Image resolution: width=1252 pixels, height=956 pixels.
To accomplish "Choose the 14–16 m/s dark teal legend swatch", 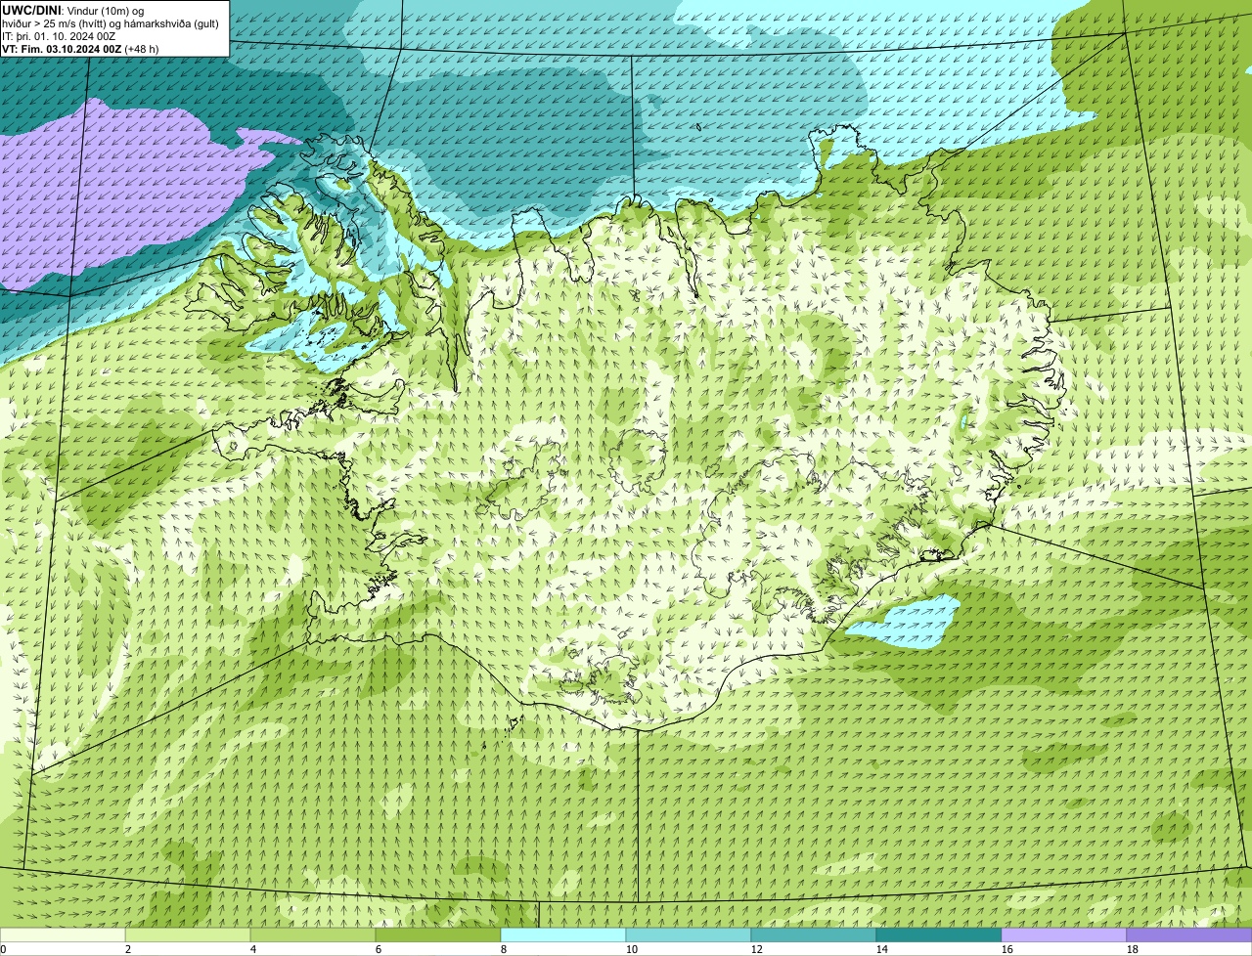I will point(939,935).
